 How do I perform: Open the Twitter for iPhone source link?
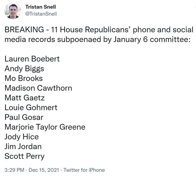click(x=84, y=170)
